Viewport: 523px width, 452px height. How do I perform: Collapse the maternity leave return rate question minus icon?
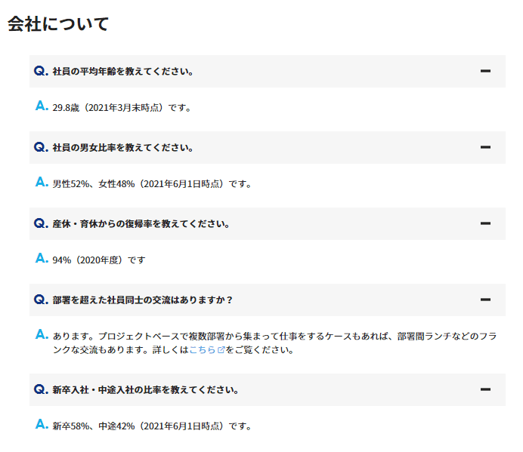pyautogui.click(x=485, y=224)
